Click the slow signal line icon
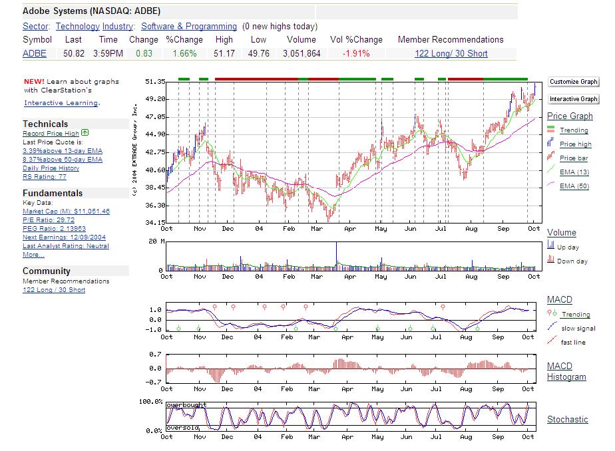Viewport: 615px width, 451px height. pyautogui.click(x=552, y=326)
